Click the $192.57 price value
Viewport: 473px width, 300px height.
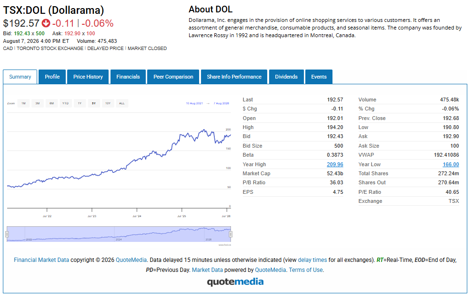click(x=21, y=23)
